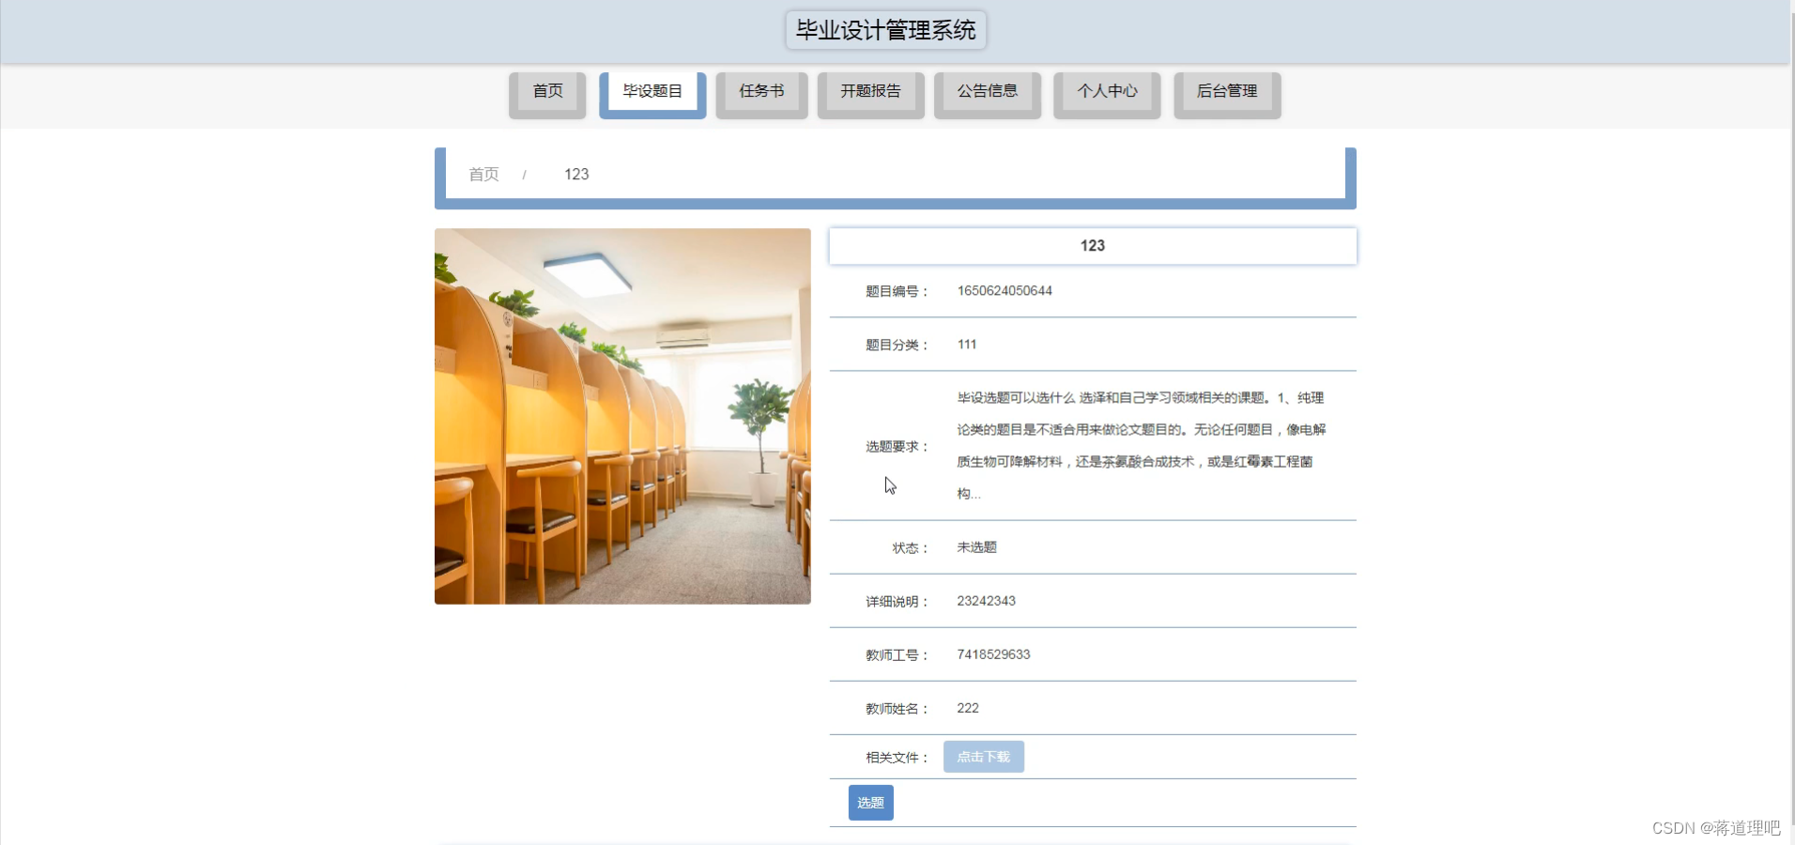
Task: Open the 毕设题目 tab
Action: [x=652, y=91]
